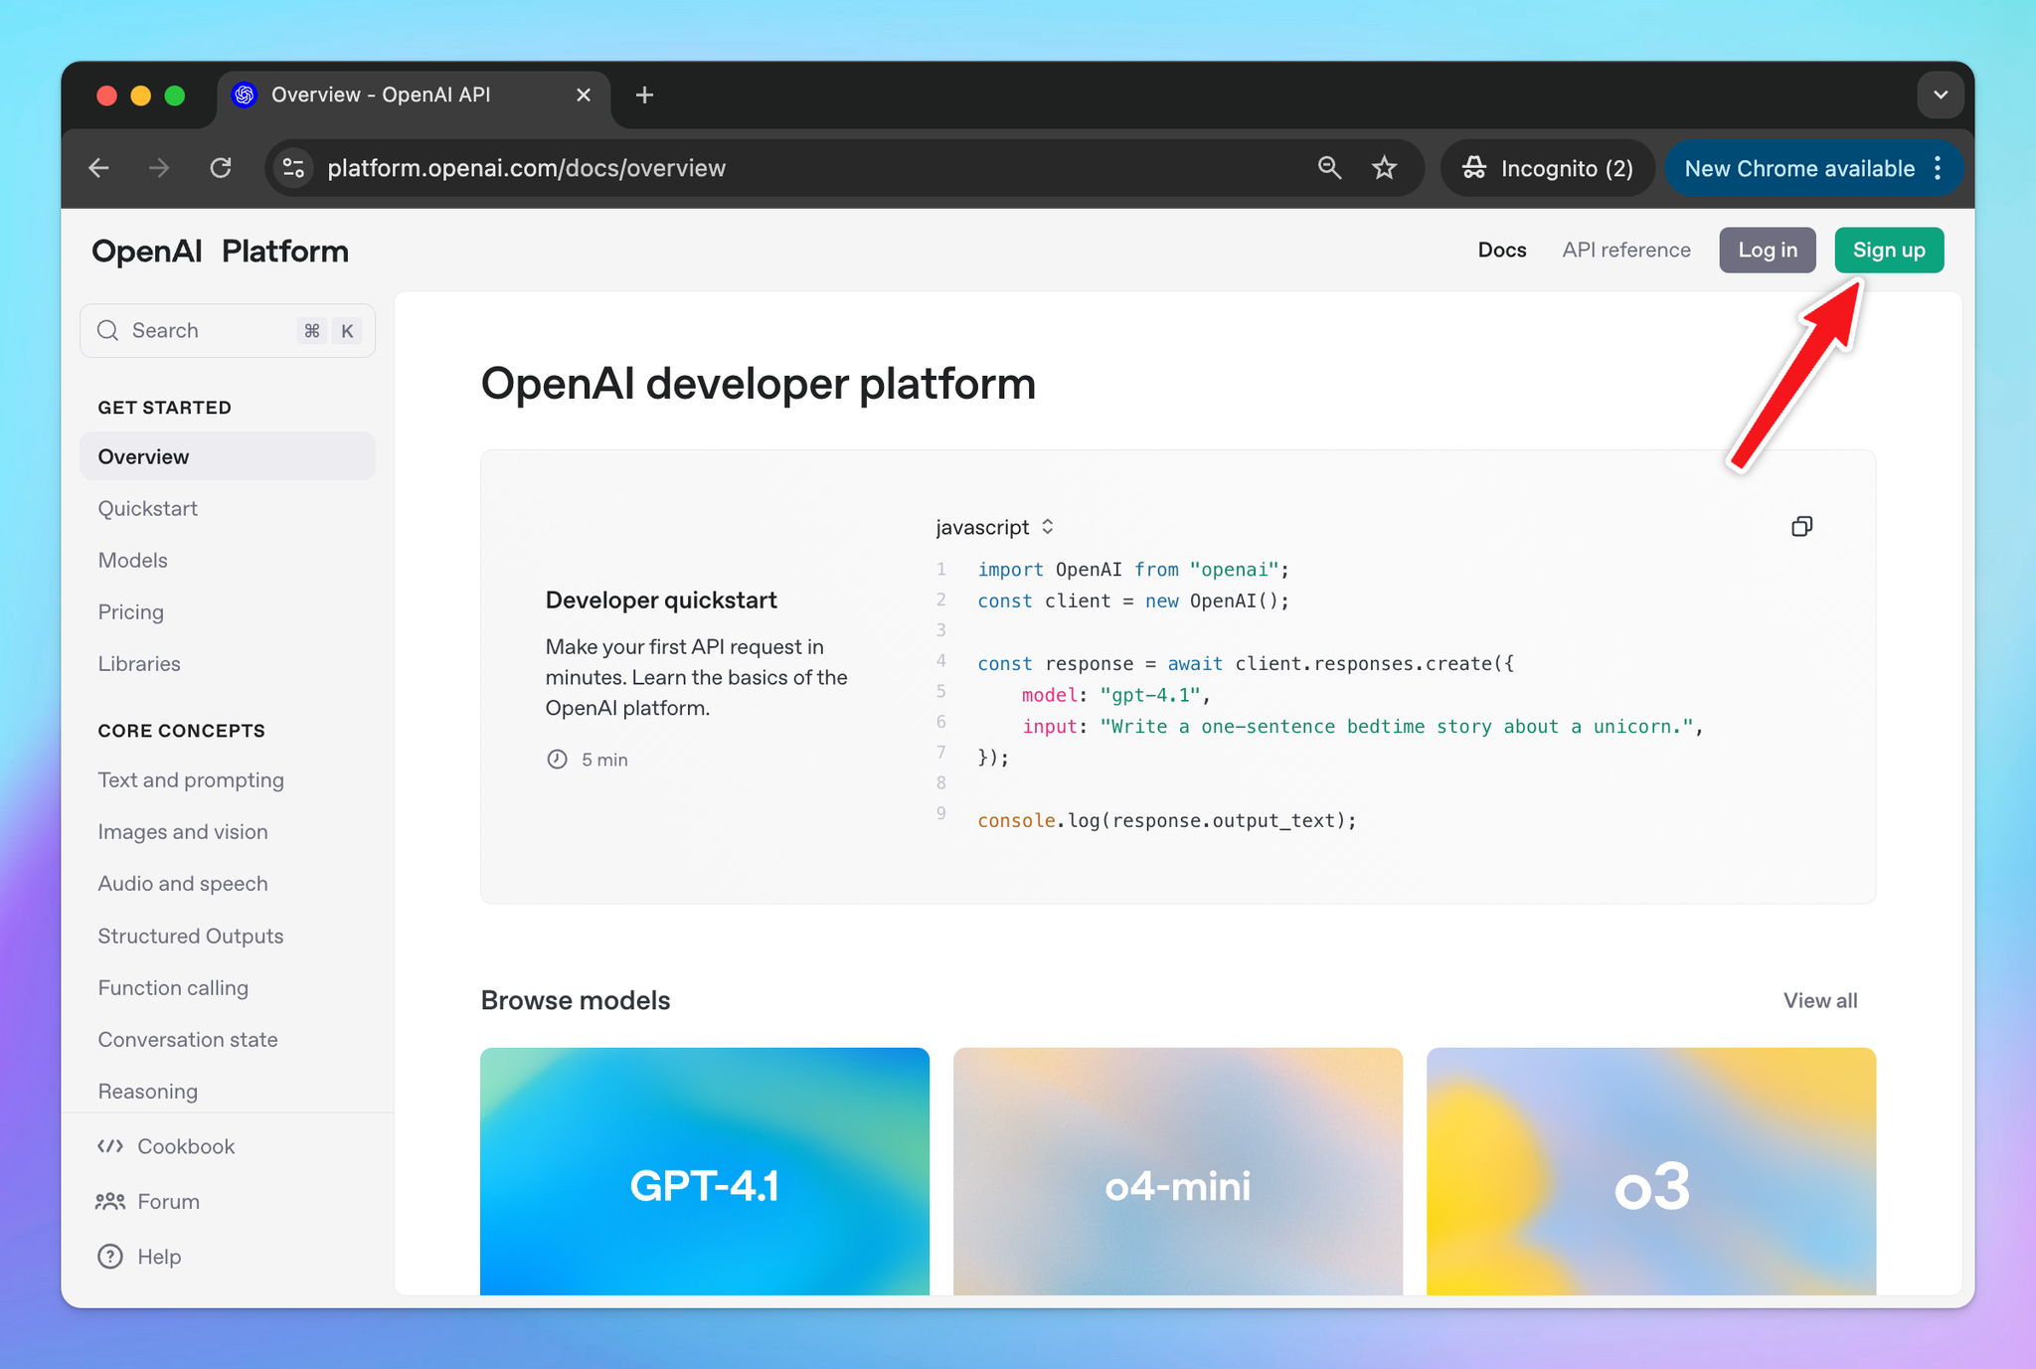Open the GPT-4.1 model card
The image size is (2036, 1369).
705,1173
